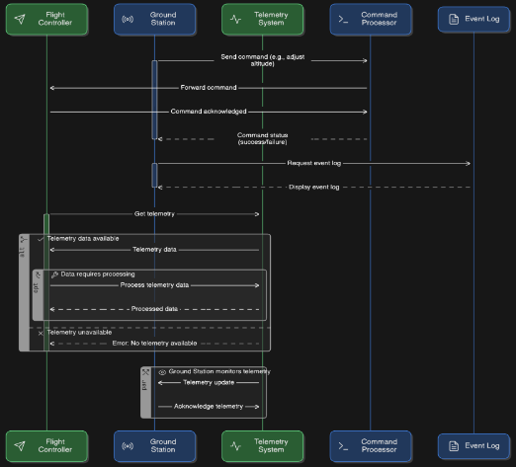
Task: Click the 'opt' fragment label text
Action: coord(37,288)
